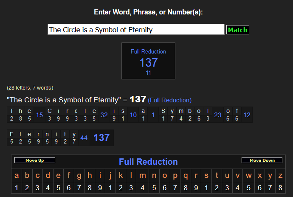
Task: Click the Full Reduction 137 result box
Action: [148, 61]
